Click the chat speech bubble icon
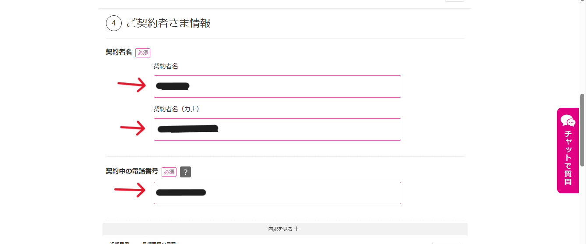Screen dimensions: 586x244 (x=568, y=121)
